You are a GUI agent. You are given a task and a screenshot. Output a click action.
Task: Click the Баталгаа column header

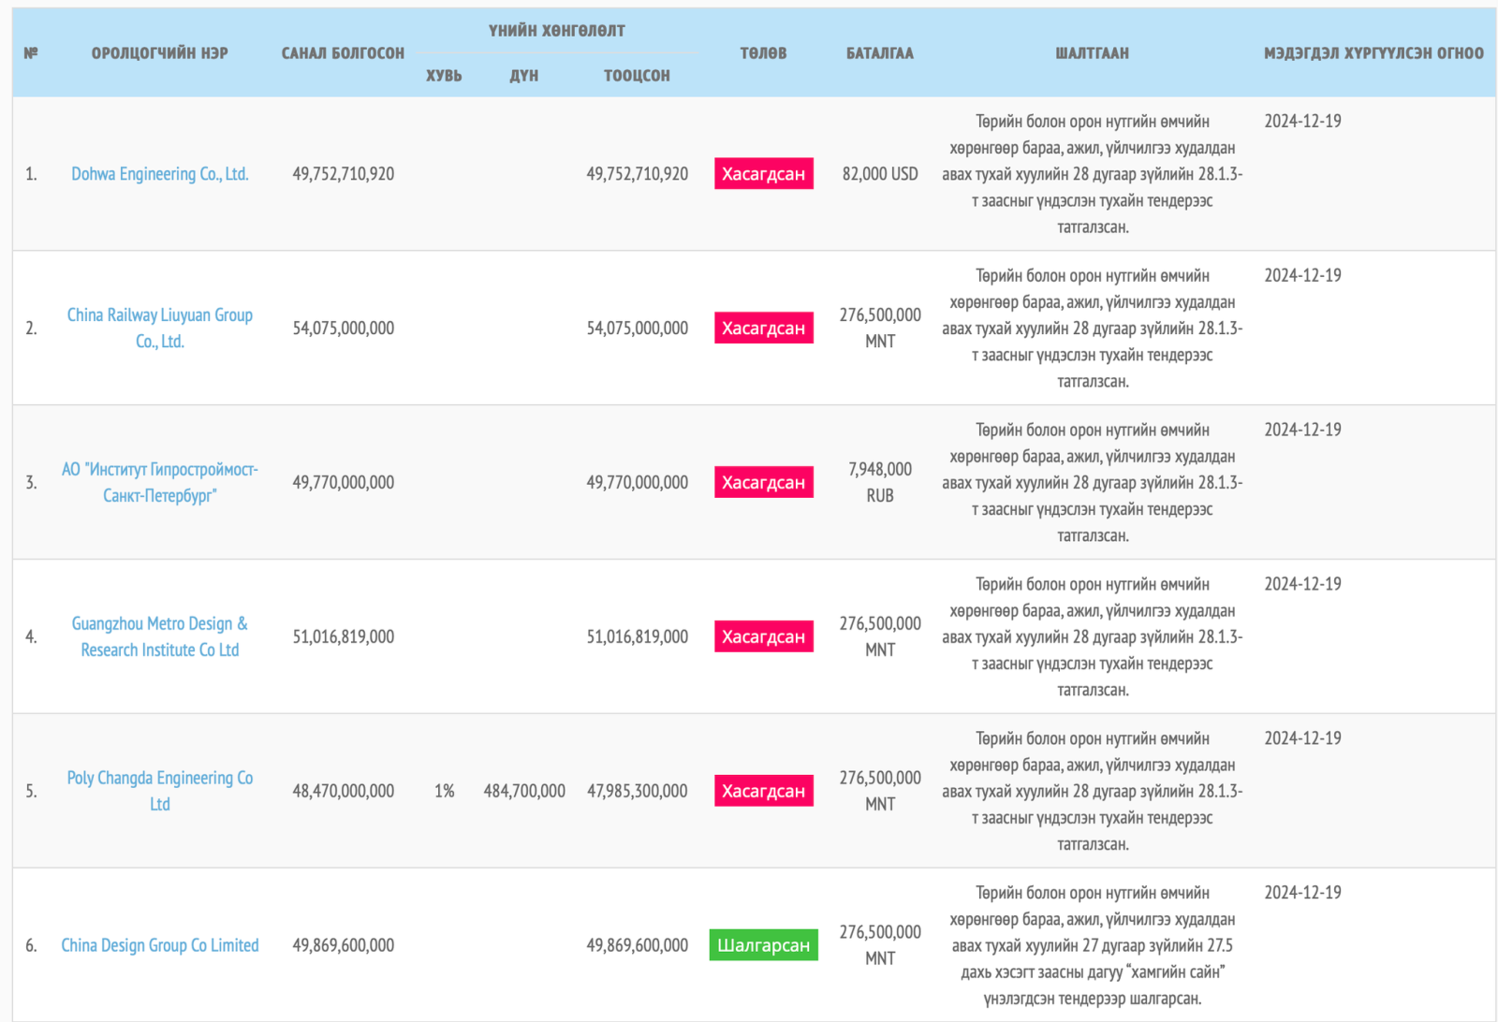tap(880, 53)
